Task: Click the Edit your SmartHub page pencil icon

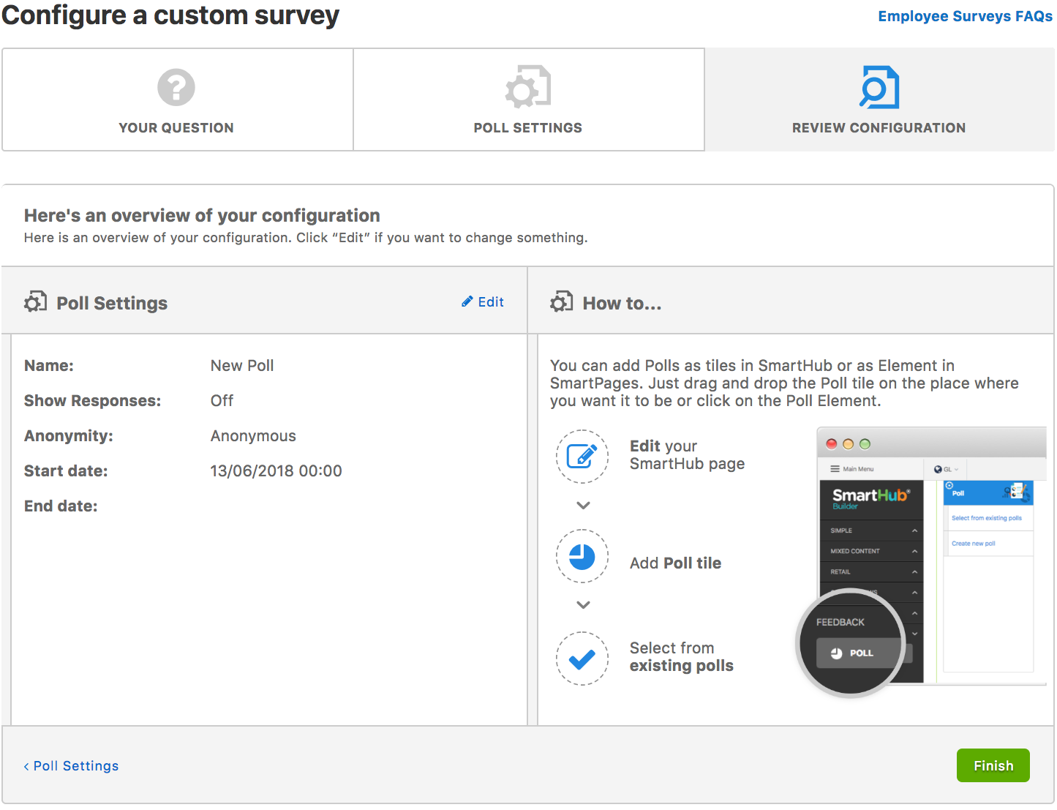Action: click(582, 457)
